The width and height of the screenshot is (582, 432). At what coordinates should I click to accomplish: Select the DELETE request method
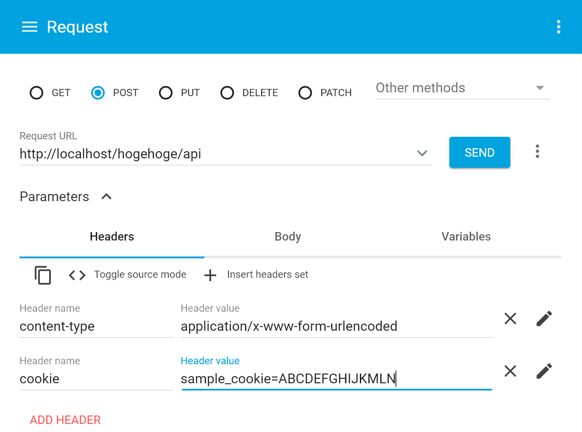227,93
